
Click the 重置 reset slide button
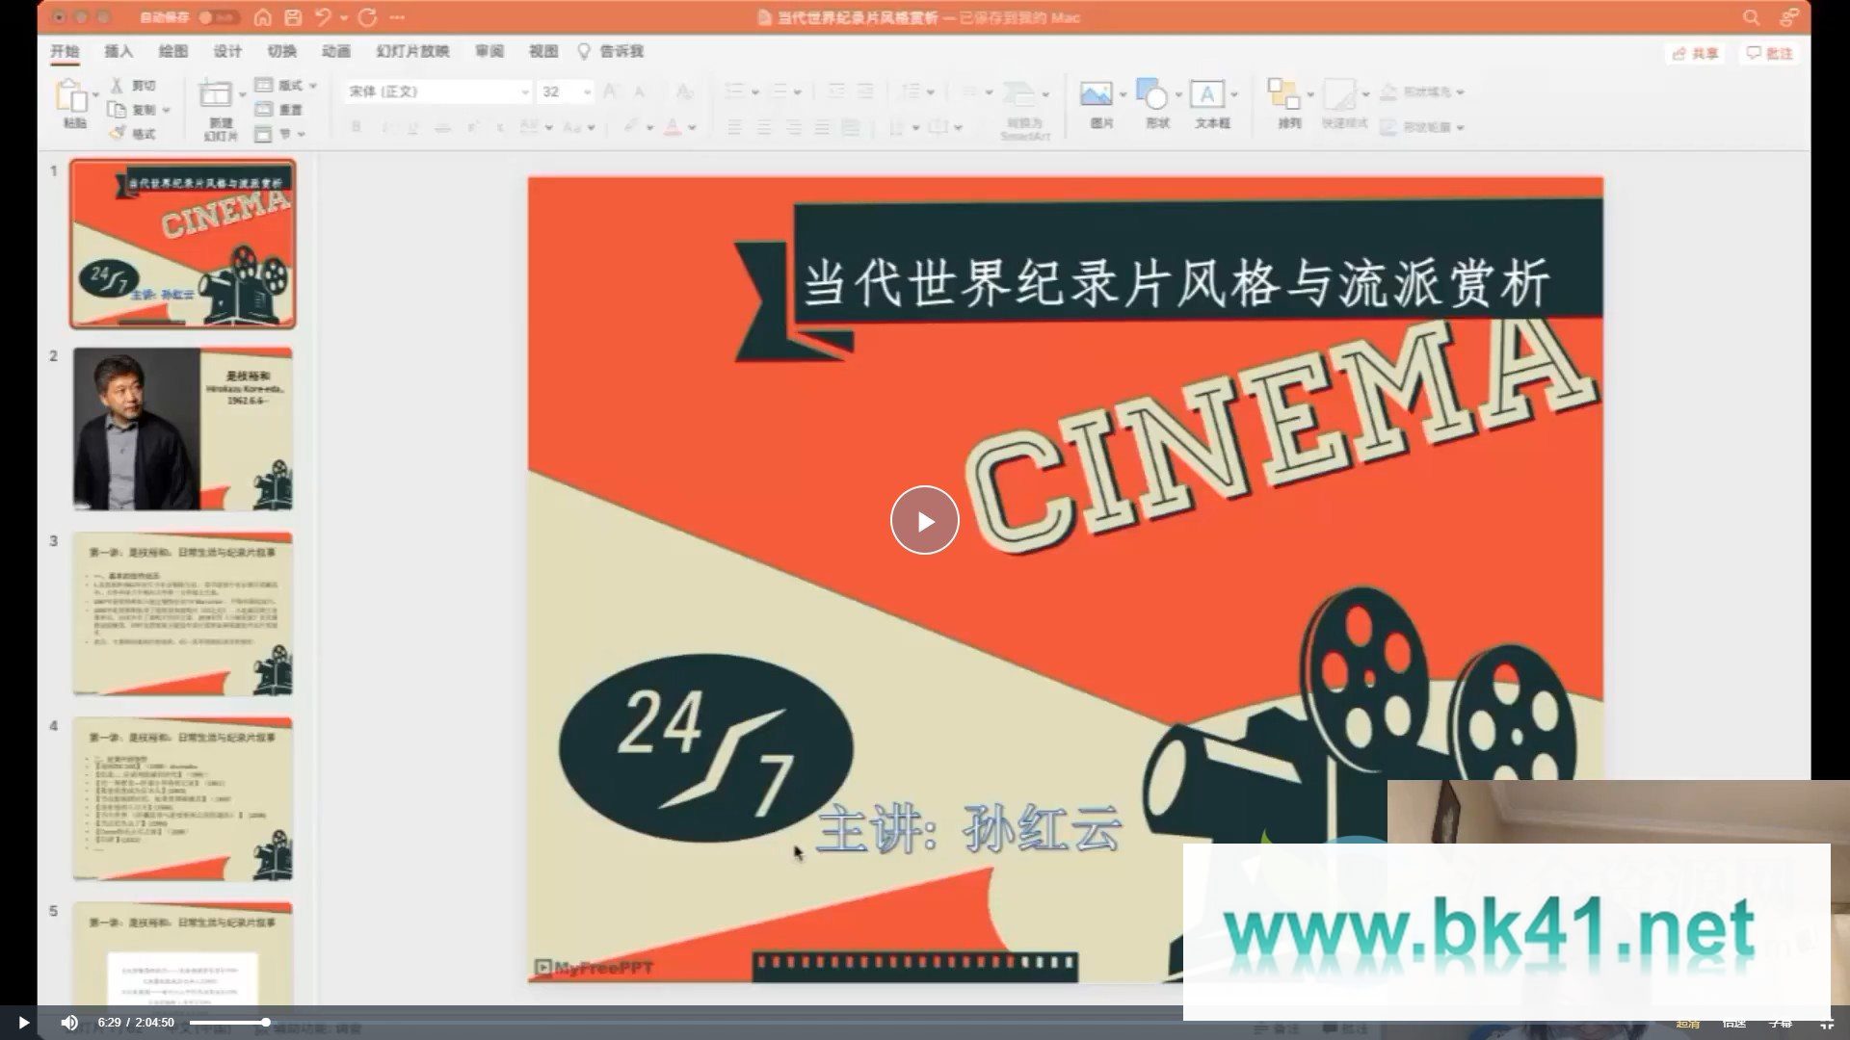(278, 109)
